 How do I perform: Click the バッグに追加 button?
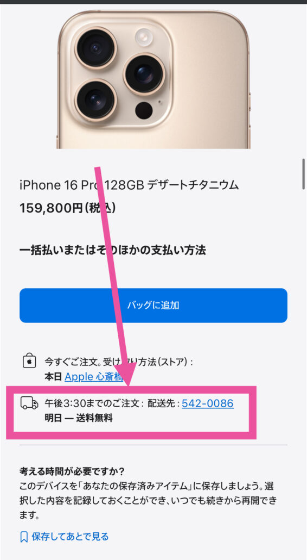[153, 306]
